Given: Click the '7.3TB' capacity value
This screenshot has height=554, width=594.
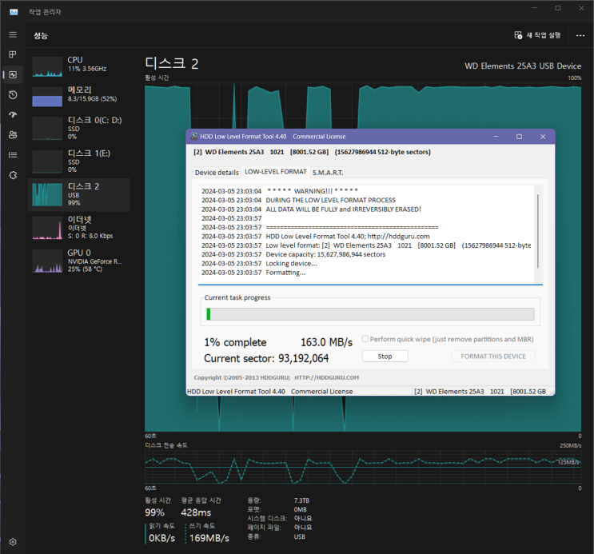Looking at the screenshot, I should tap(301, 500).
